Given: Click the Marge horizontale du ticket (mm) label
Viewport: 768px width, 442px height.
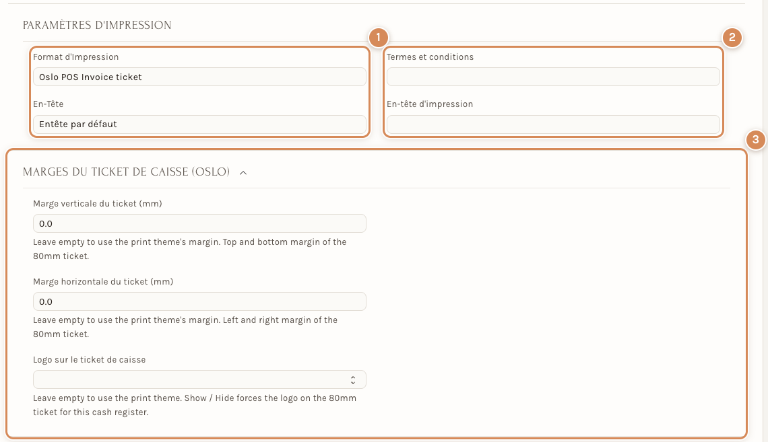Looking at the screenshot, I should click(x=103, y=282).
